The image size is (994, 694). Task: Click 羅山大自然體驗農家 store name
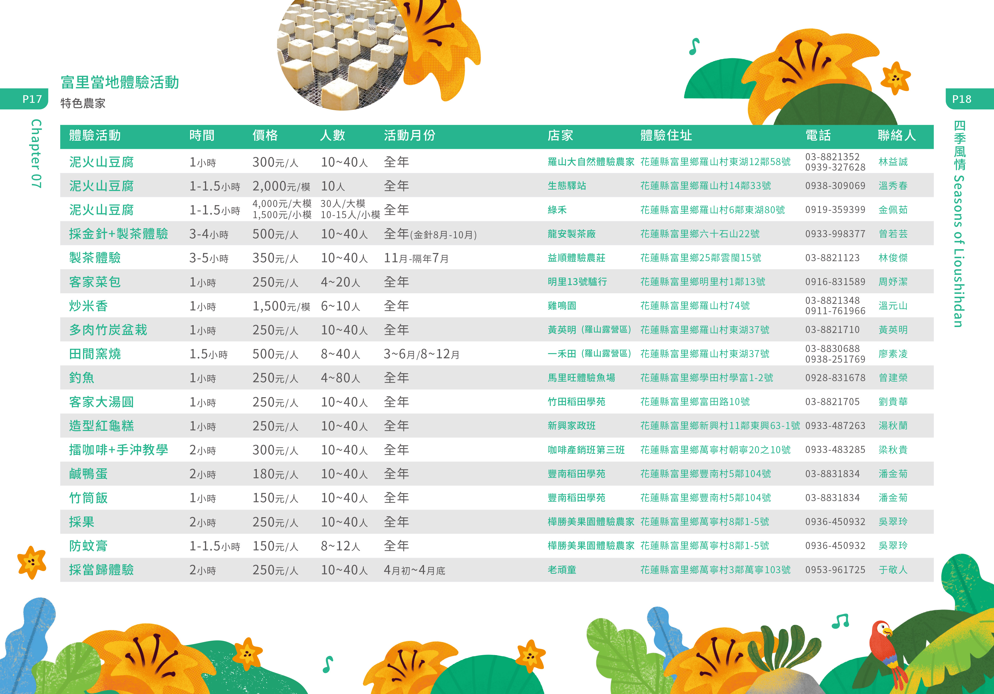(590, 162)
